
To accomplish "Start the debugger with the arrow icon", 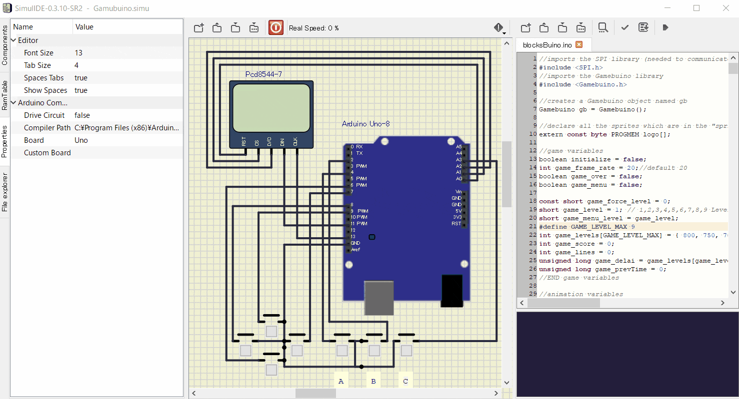I will pyautogui.click(x=665, y=27).
